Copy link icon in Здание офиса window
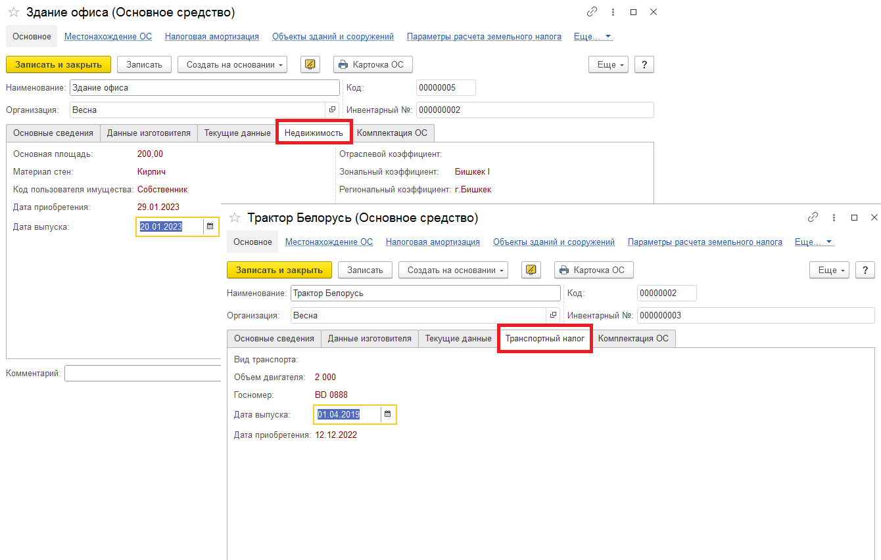 [x=592, y=12]
